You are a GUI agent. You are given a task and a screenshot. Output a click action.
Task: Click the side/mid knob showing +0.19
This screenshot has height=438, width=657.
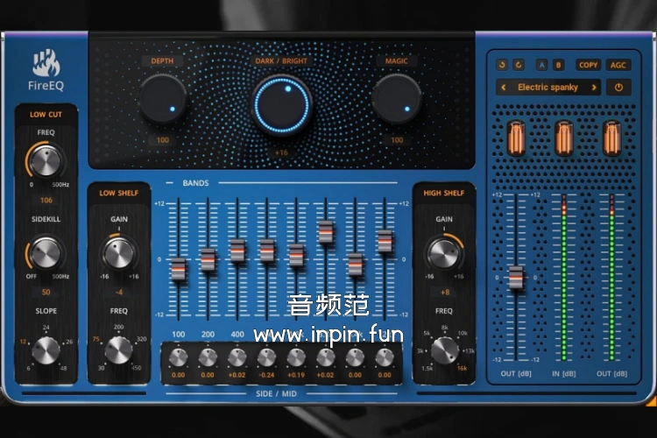[x=296, y=357]
